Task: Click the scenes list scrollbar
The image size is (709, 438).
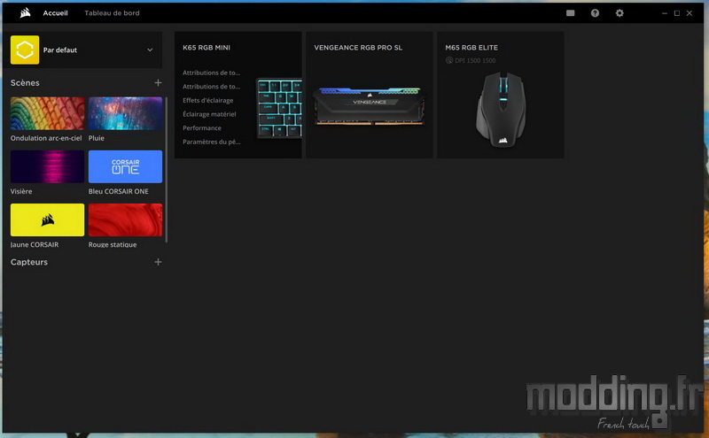Action: pyautogui.click(x=166, y=169)
